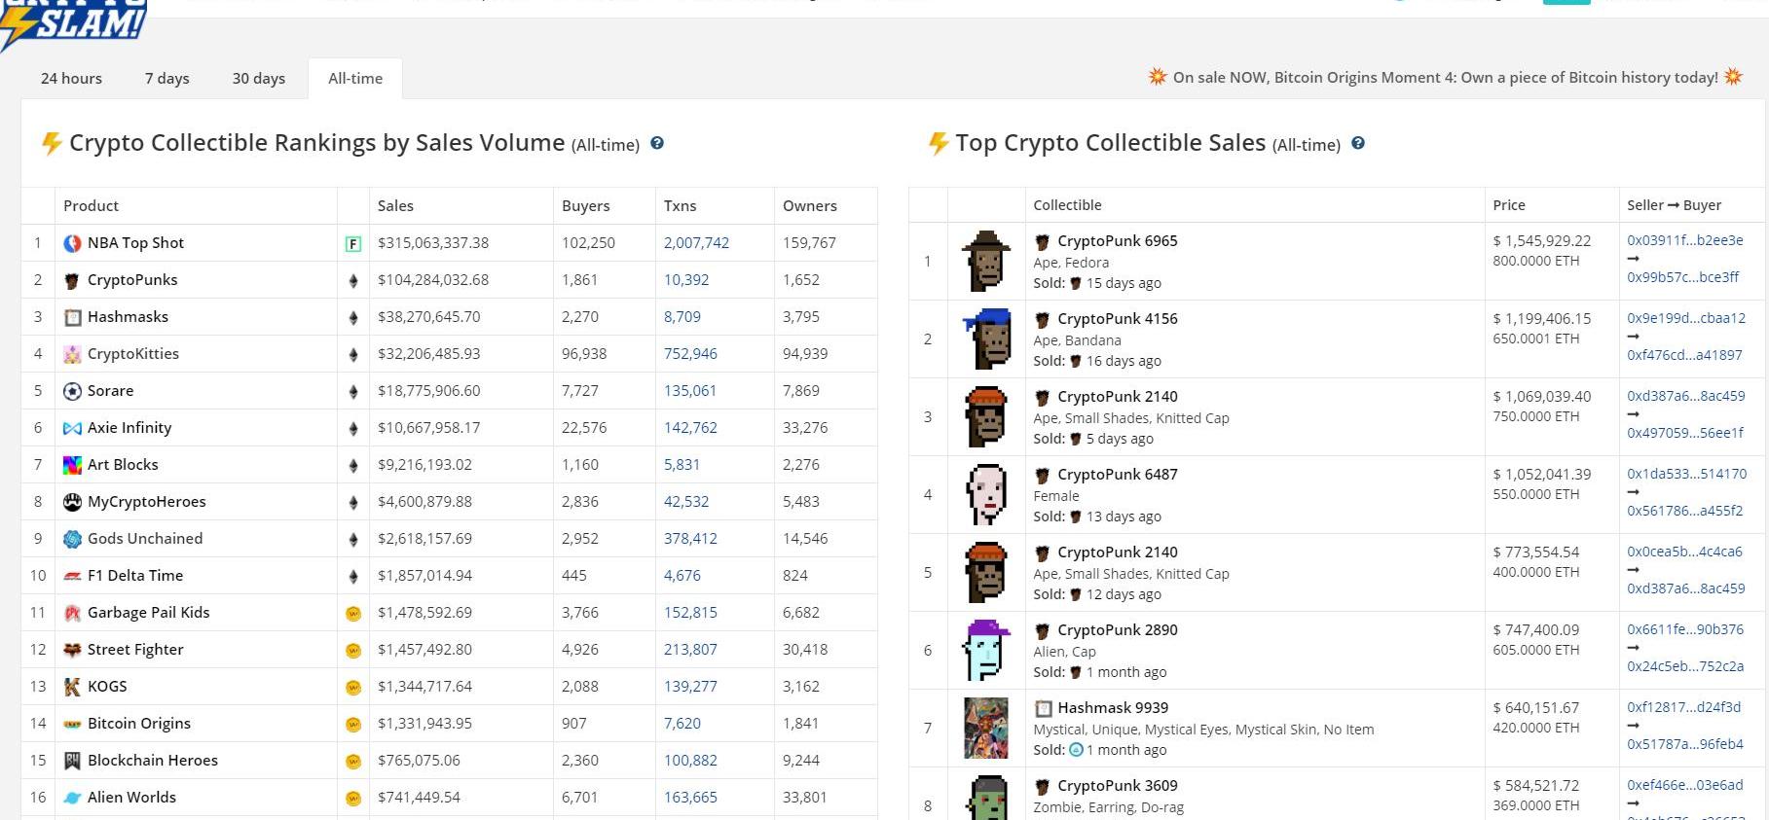Click KOGS product icon
Viewport: 1769px width, 820px height.
72,687
